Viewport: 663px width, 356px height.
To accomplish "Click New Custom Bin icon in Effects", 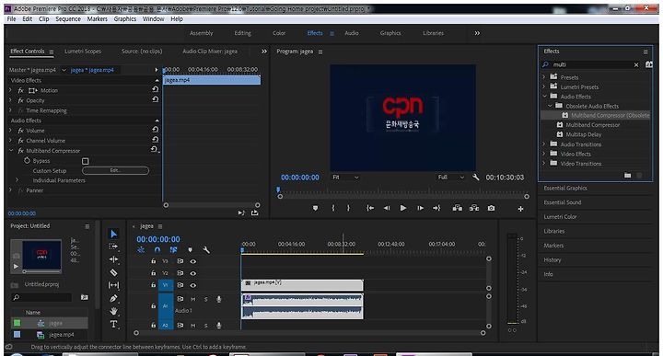I will coord(627,176).
